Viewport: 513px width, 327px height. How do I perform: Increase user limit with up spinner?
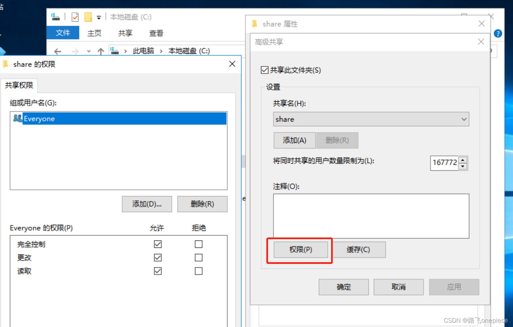tap(463, 160)
